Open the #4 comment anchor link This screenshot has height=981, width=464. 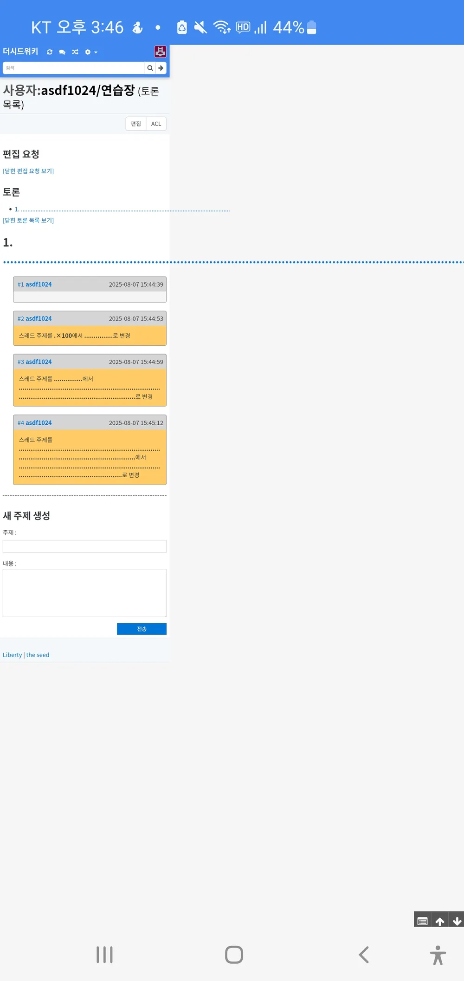(21, 423)
